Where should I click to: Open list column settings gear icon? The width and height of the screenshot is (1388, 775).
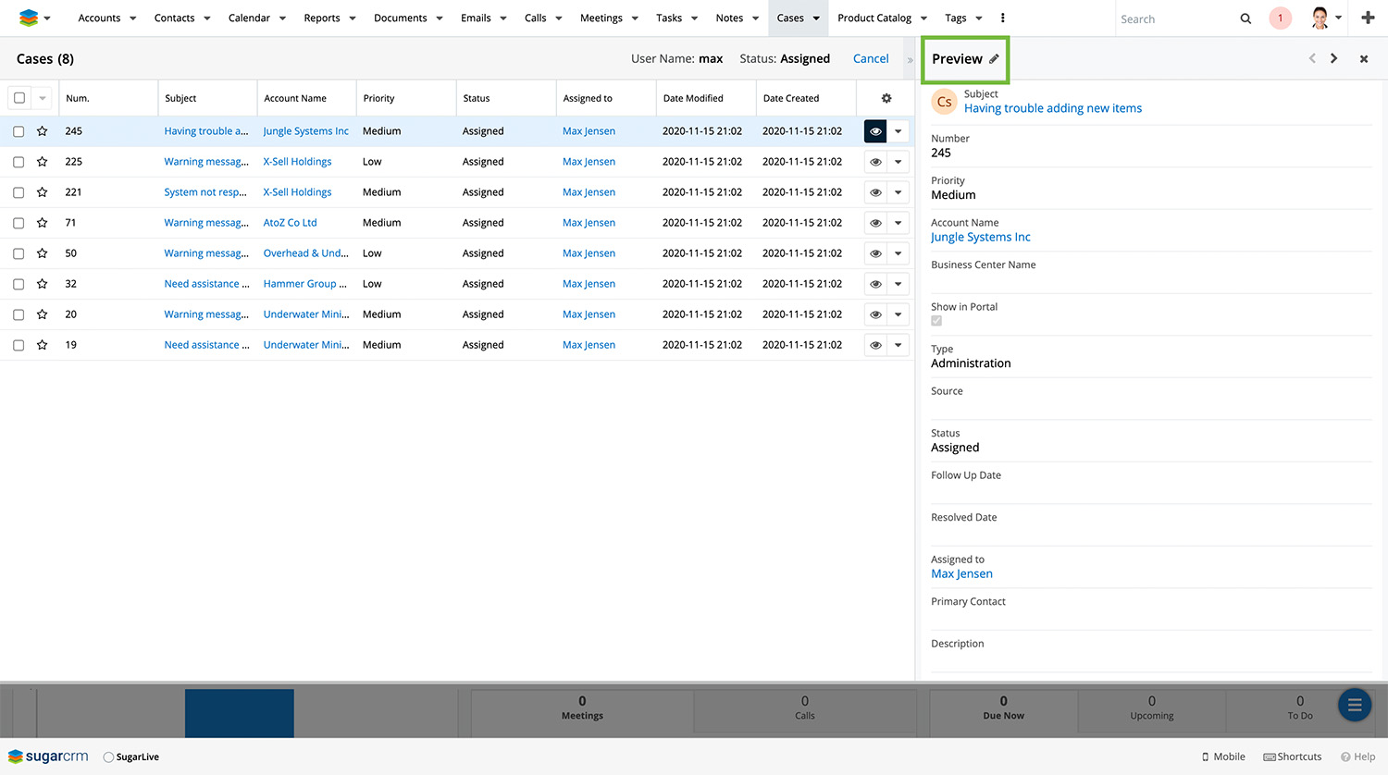tap(886, 98)
